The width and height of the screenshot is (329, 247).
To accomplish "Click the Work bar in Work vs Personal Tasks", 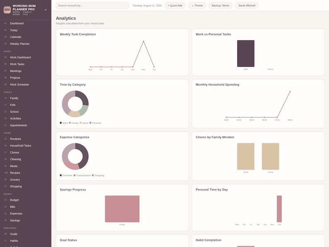I will (x=246, y=53).
